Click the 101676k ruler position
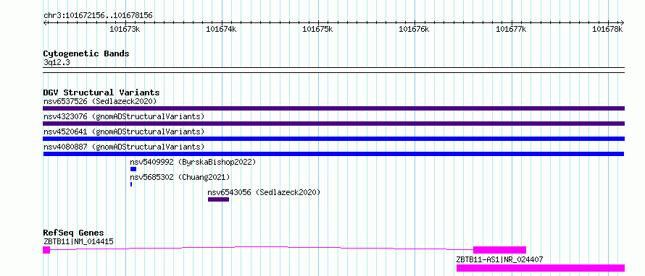The width and height of the screenshot is (645, 276). [415, 29]
